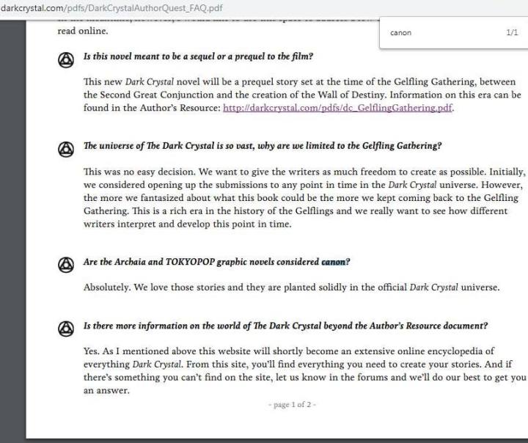The width and height of the screenshot is (528, 443).
Task: Click the browser address bar URL
Action: tap(111, 8)
